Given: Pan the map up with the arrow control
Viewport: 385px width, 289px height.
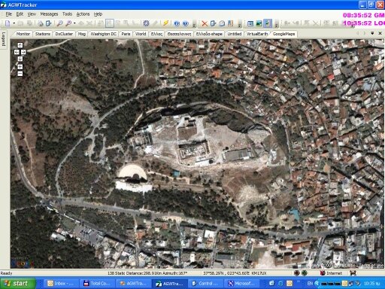Looking at the screenshot, I should tap(20, 45).
